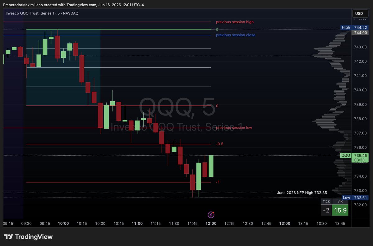The width and height of the screenshot is (373, 246).
Task: Click 10:15 on the time axis
Action: (x=82, y=224)
